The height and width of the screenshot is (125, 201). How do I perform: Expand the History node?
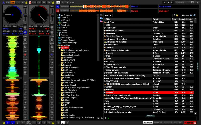point(58,30)
